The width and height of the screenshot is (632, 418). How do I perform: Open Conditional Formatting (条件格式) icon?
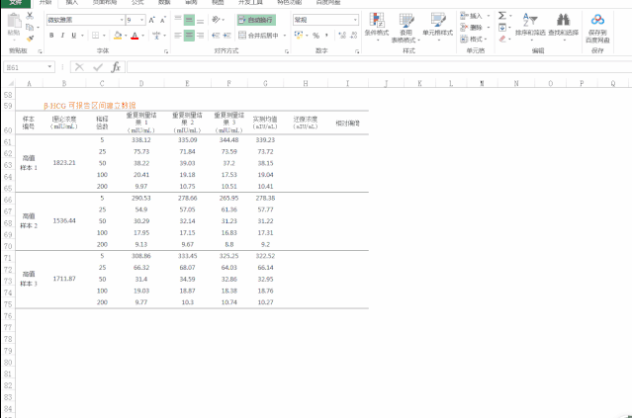coord(376,24)
